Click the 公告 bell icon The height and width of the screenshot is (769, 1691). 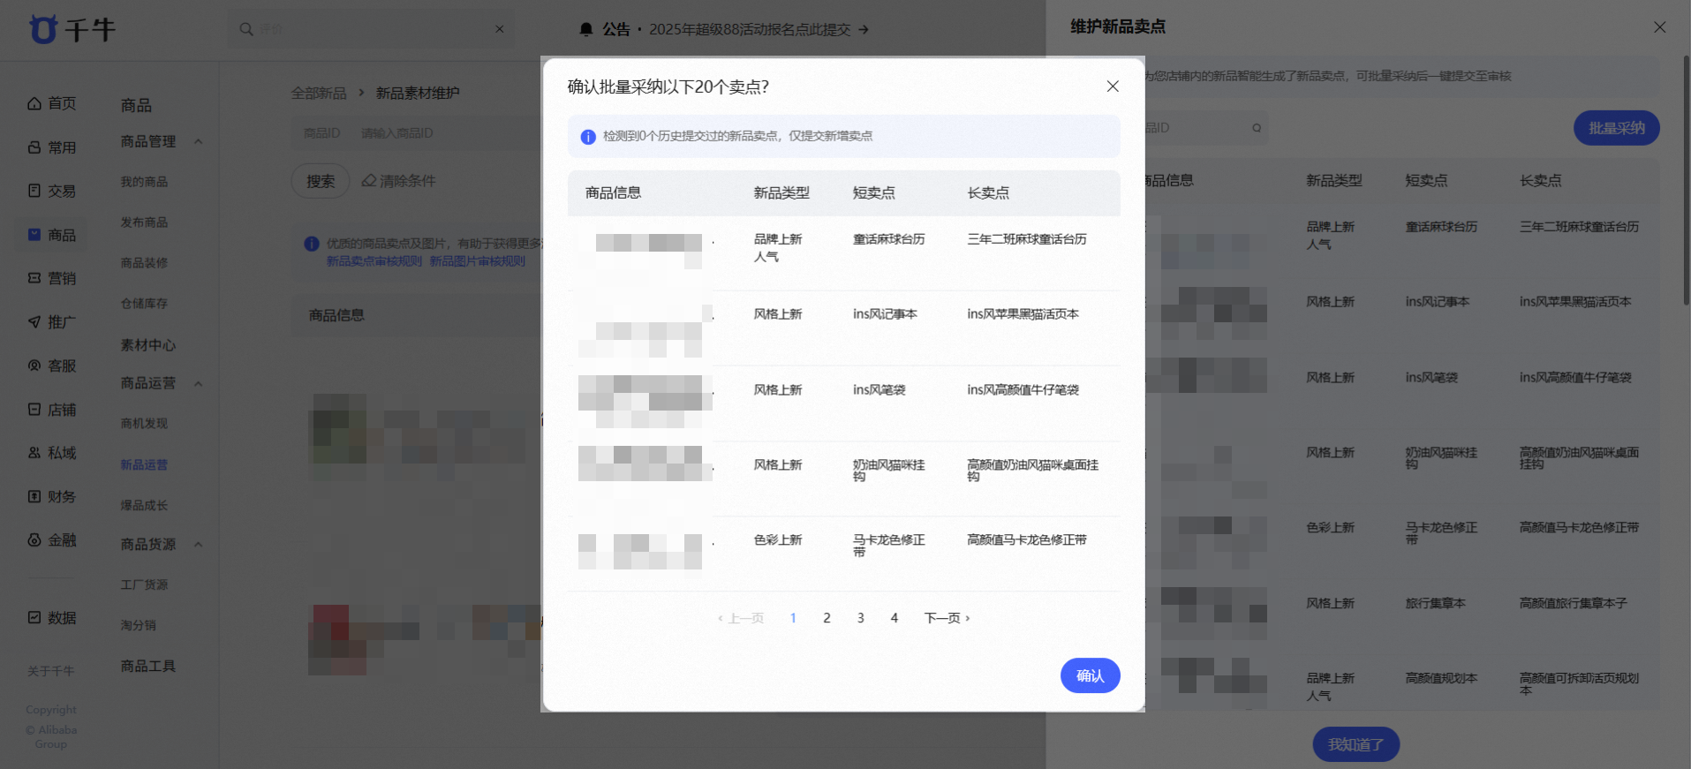pos(586,29)
